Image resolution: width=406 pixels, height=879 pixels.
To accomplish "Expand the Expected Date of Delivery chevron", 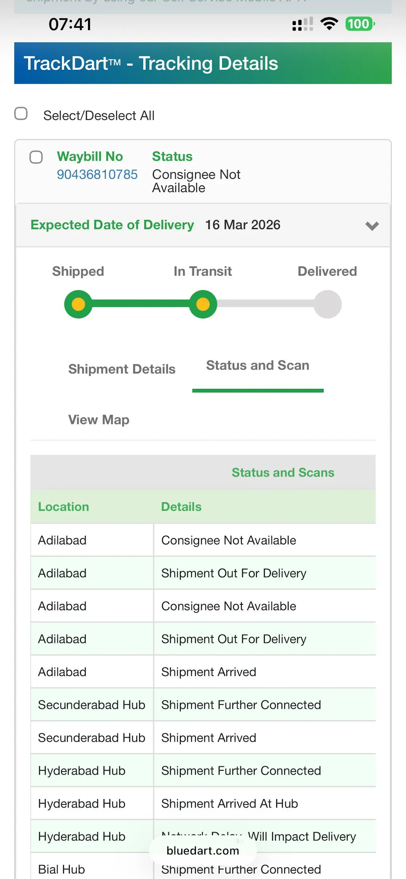I will (372, 226).
